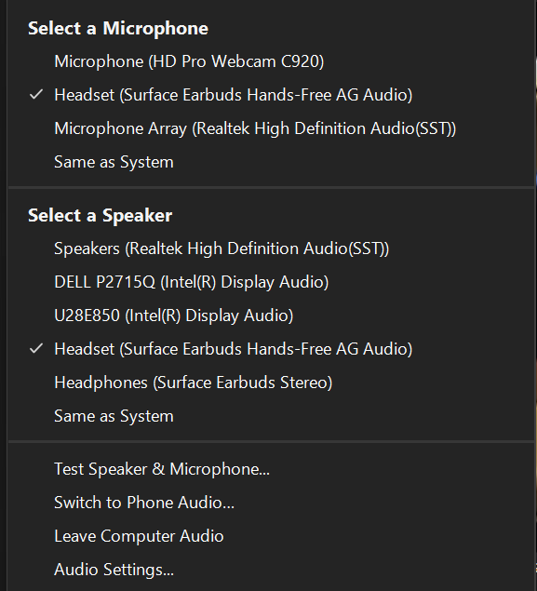This screenshot has height=591, width=537.
Task: Select Microphone Array (Realtek High Definition Audio)
Action: point(270,128)
